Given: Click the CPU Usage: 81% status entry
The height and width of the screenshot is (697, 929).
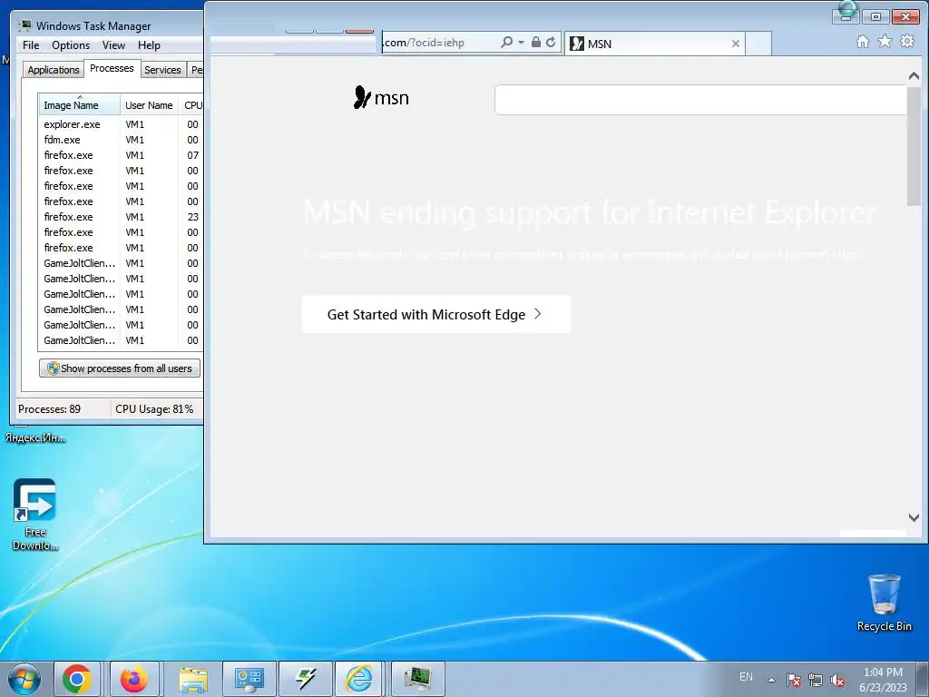Looking at the screenshot, I should (x=154, y=409).
